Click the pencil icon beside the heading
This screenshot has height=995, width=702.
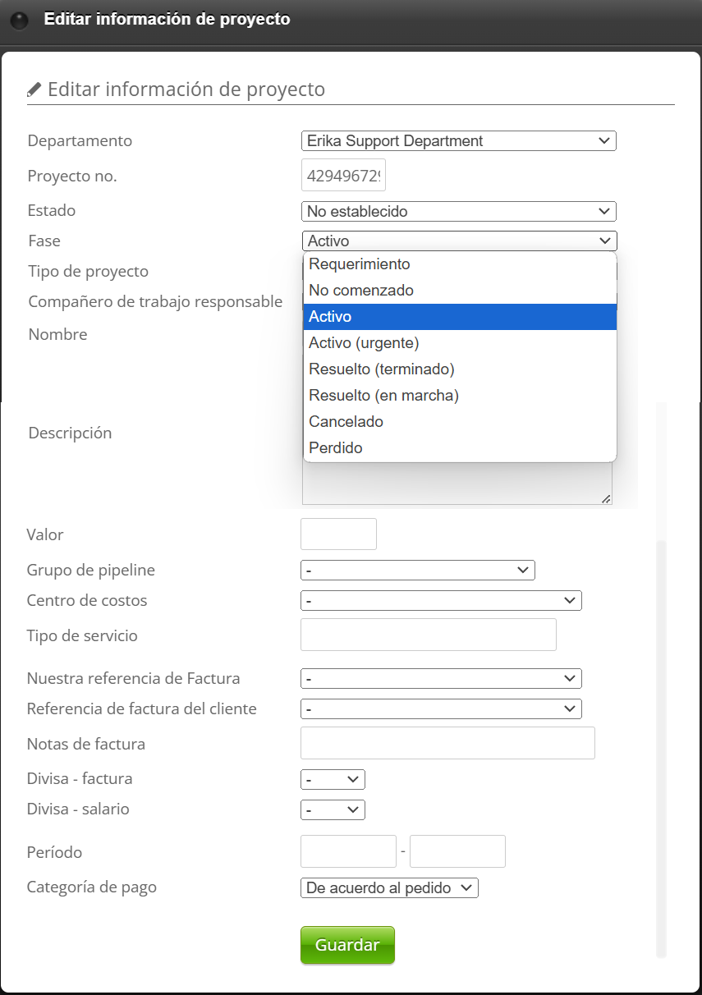[34, 89]
